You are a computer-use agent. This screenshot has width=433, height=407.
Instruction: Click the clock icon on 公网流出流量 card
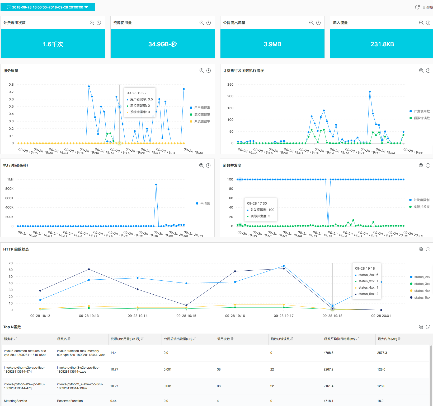318,23
